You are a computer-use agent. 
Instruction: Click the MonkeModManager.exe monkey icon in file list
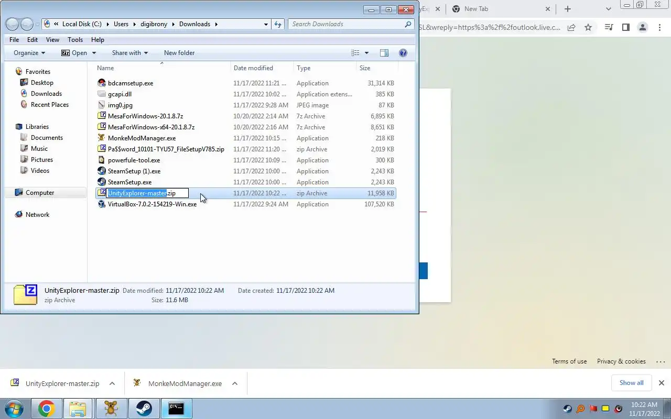point(102,138)
